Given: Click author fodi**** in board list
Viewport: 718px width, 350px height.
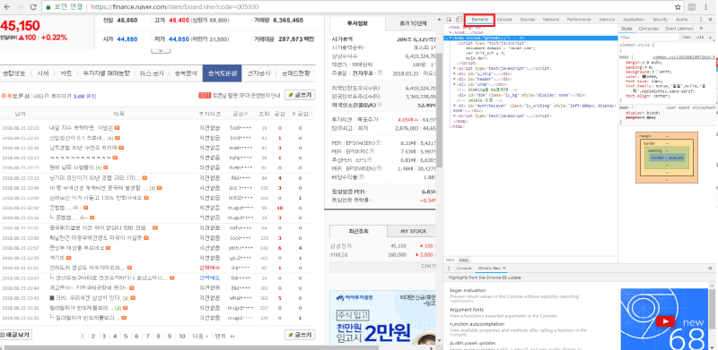Looking at the screenshot, I should 241,127.
